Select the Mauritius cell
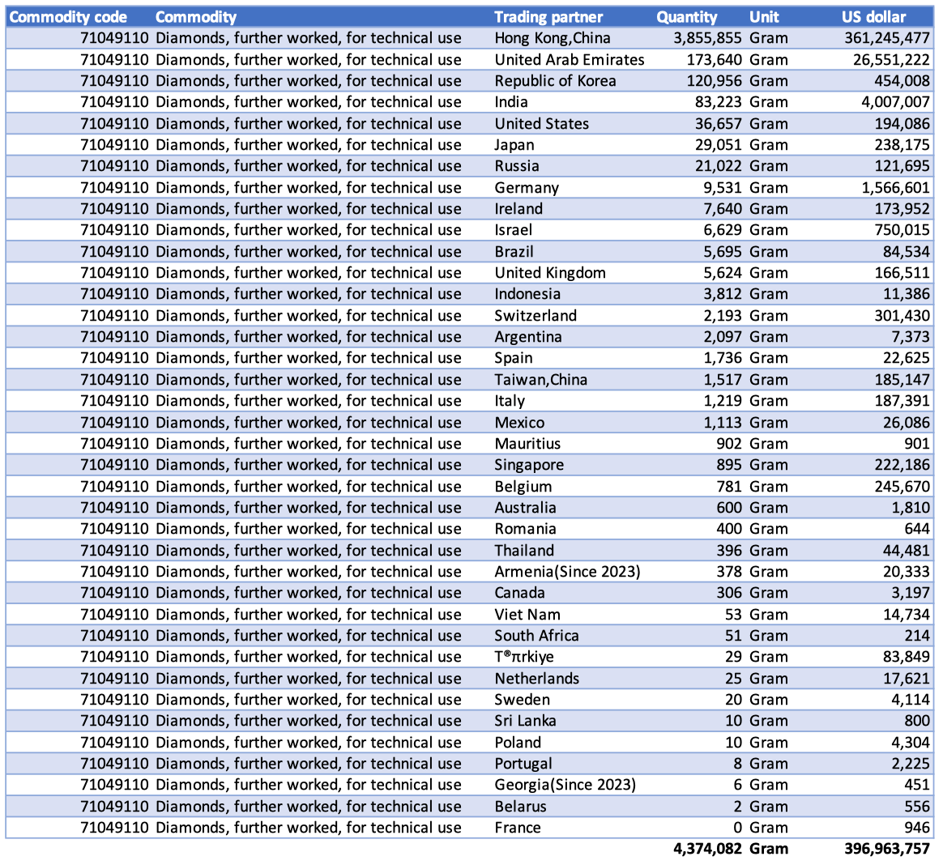 527,444
